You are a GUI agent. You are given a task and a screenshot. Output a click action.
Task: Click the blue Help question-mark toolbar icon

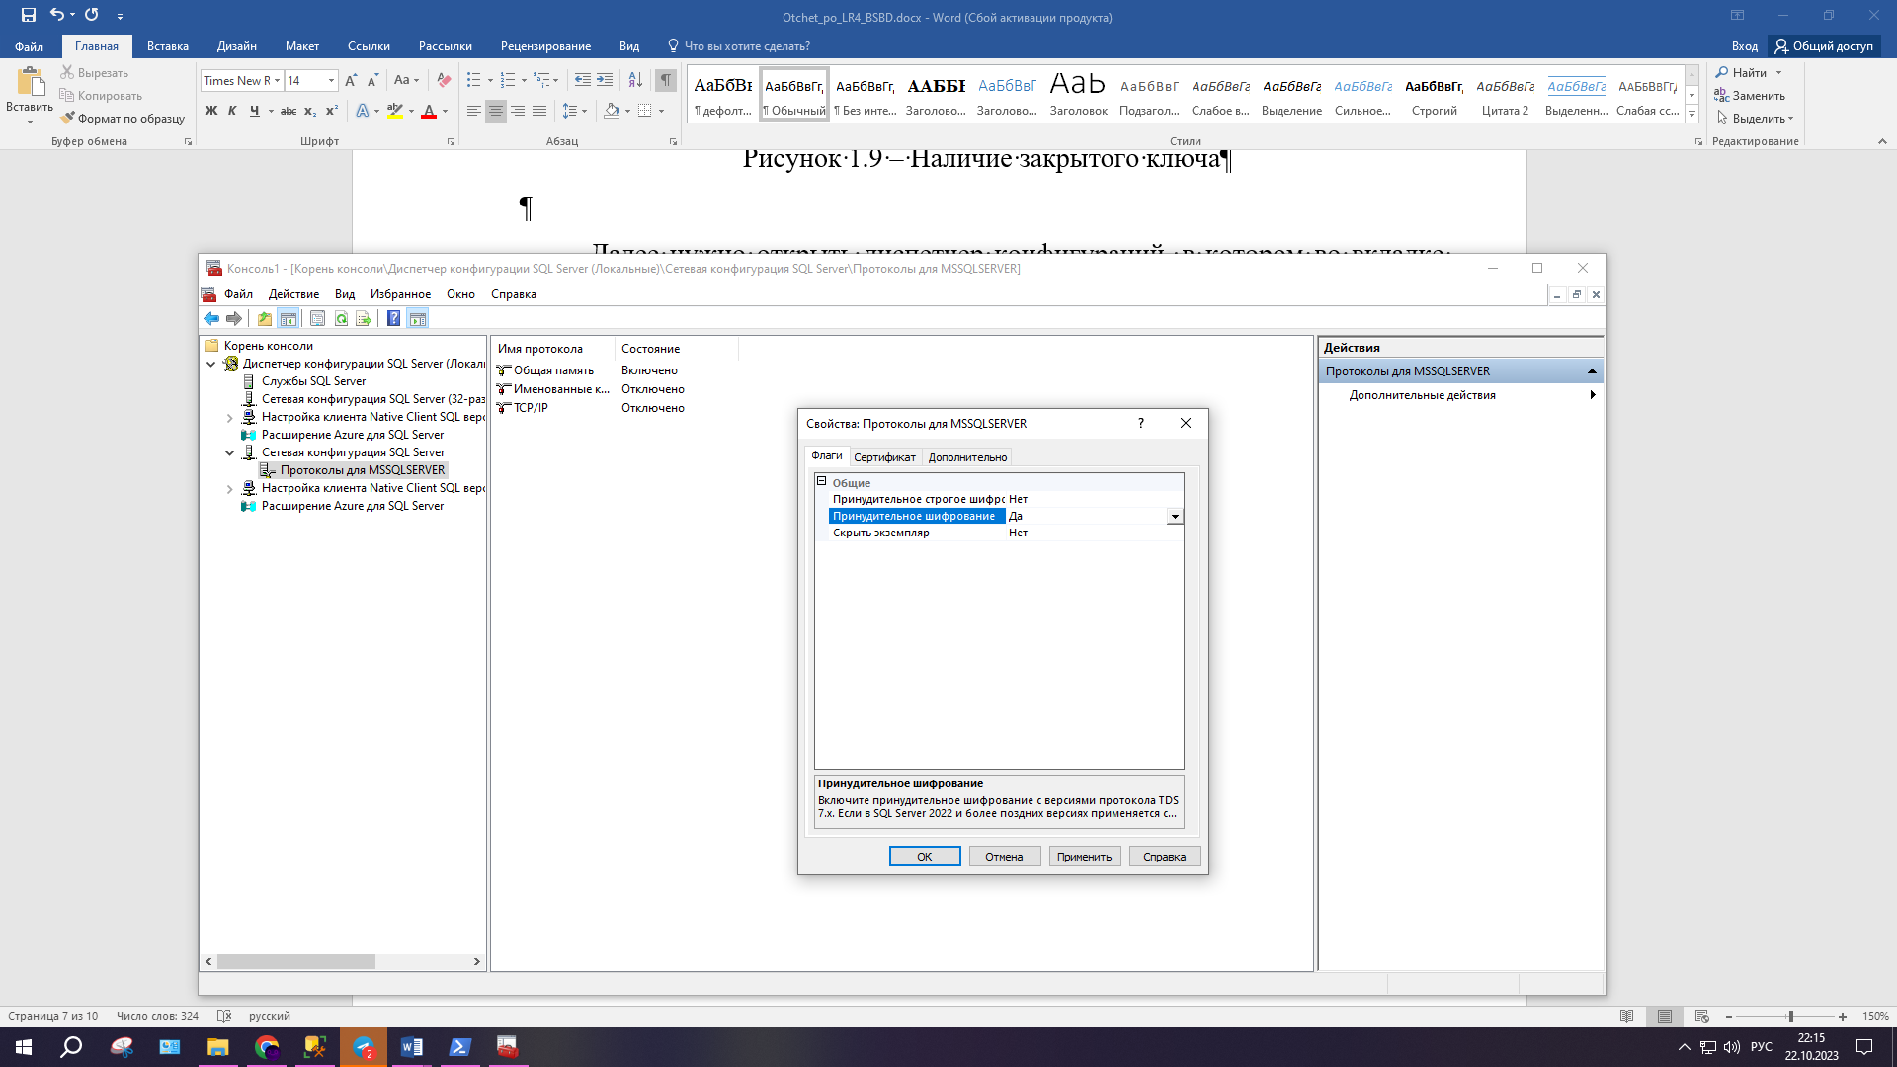[x=393, y=318]
